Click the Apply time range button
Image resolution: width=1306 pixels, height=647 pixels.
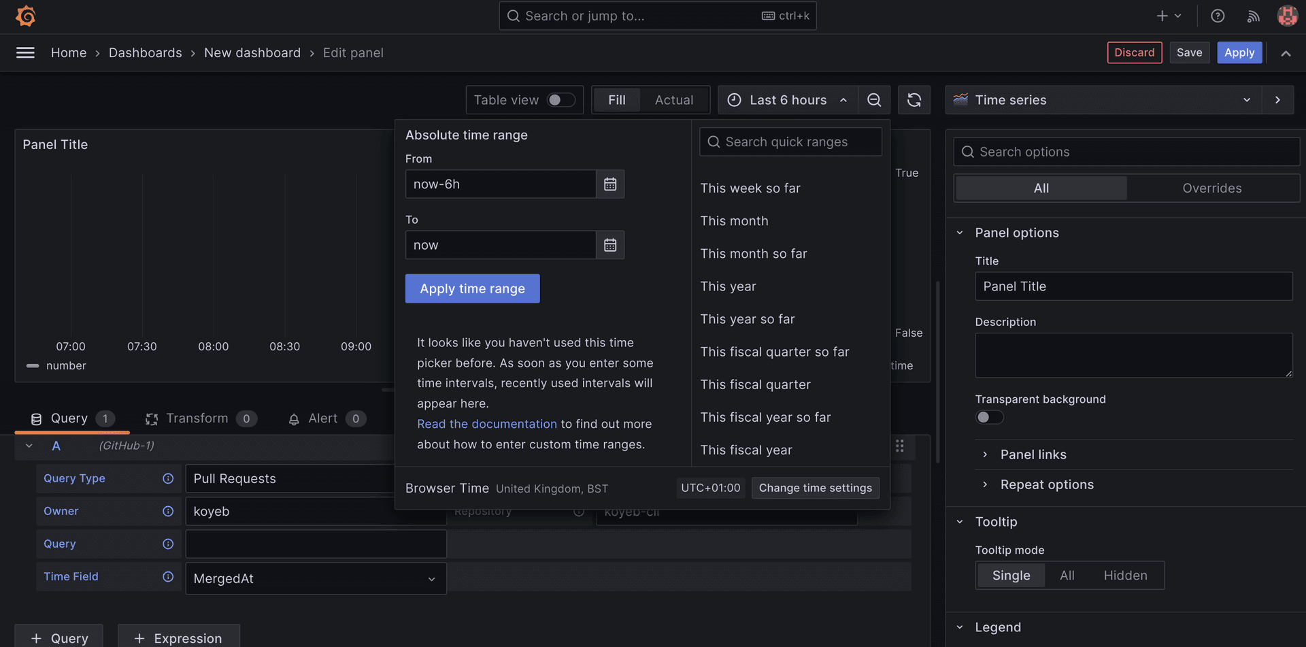[x=472, y=289]
